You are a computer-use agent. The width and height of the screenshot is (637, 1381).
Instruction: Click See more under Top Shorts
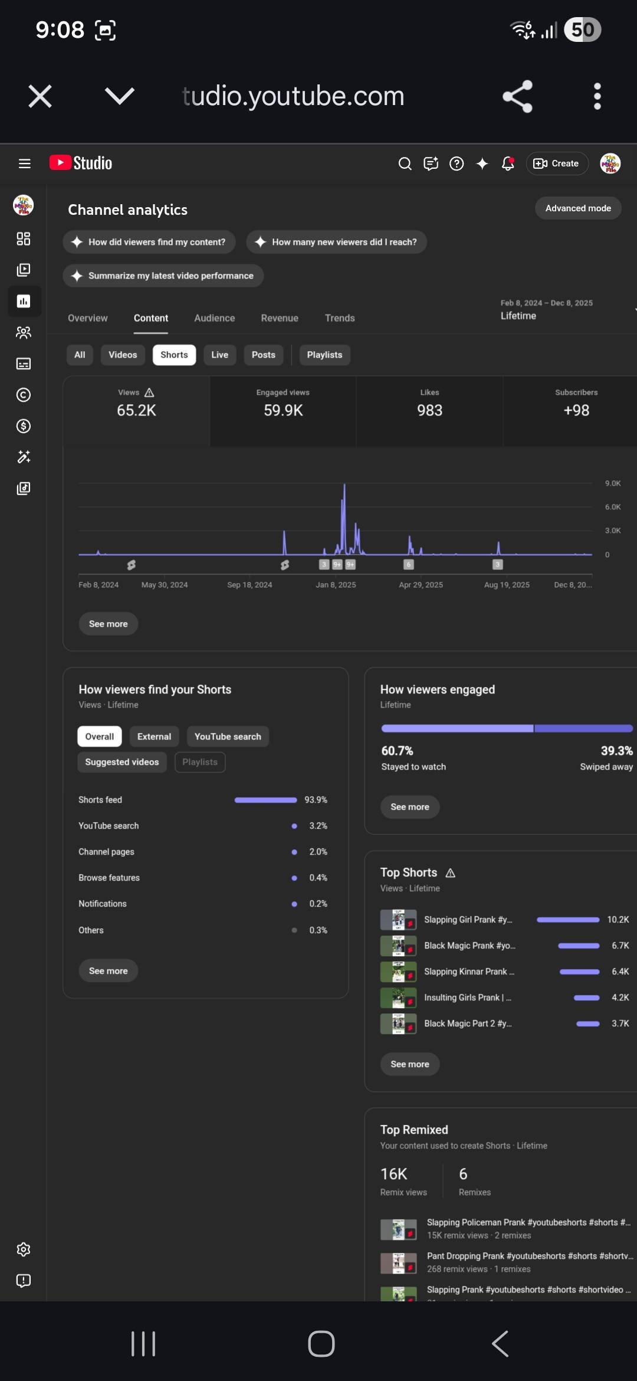pos(410,1064)
